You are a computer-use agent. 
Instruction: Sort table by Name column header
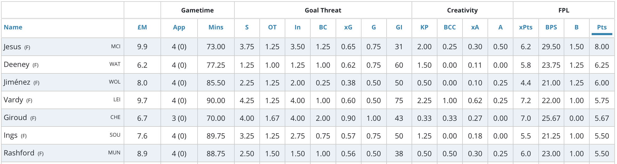13,27
